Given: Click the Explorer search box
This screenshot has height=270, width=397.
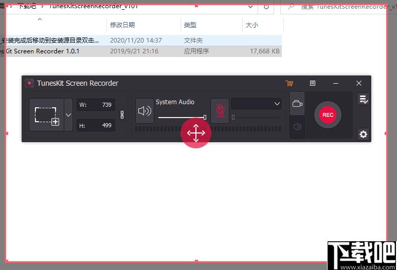Looking at the screenshot, I should click(x=339, y=7).
